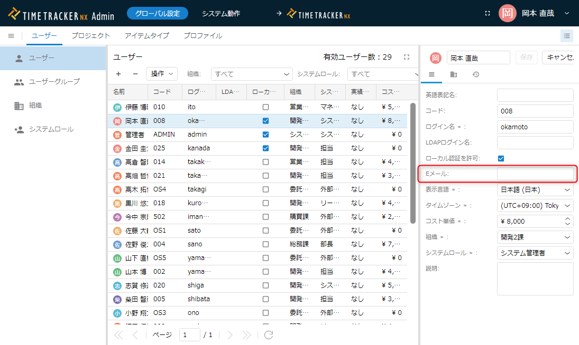Expand the user list to fullscreen
579x345 pixels.
(407, 57)
